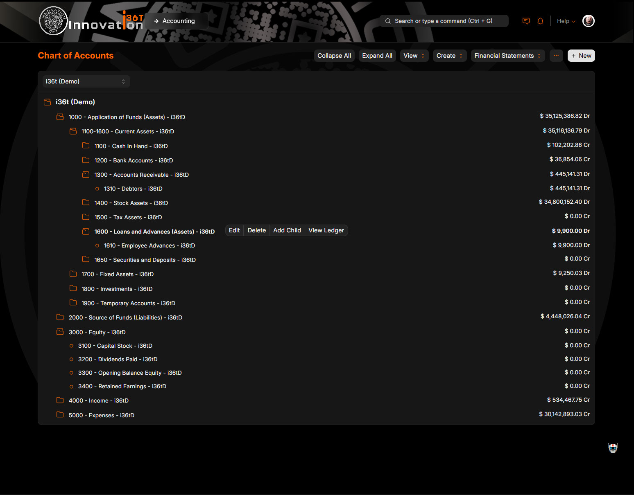Open the chat message icon in header
The height and width of the screenshot is (495, 634).
tap(526, 21)
